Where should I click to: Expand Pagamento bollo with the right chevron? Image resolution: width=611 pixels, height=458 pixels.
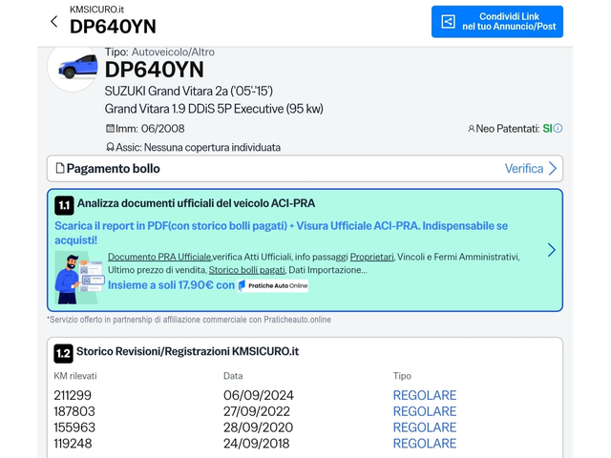pos(553,169)
